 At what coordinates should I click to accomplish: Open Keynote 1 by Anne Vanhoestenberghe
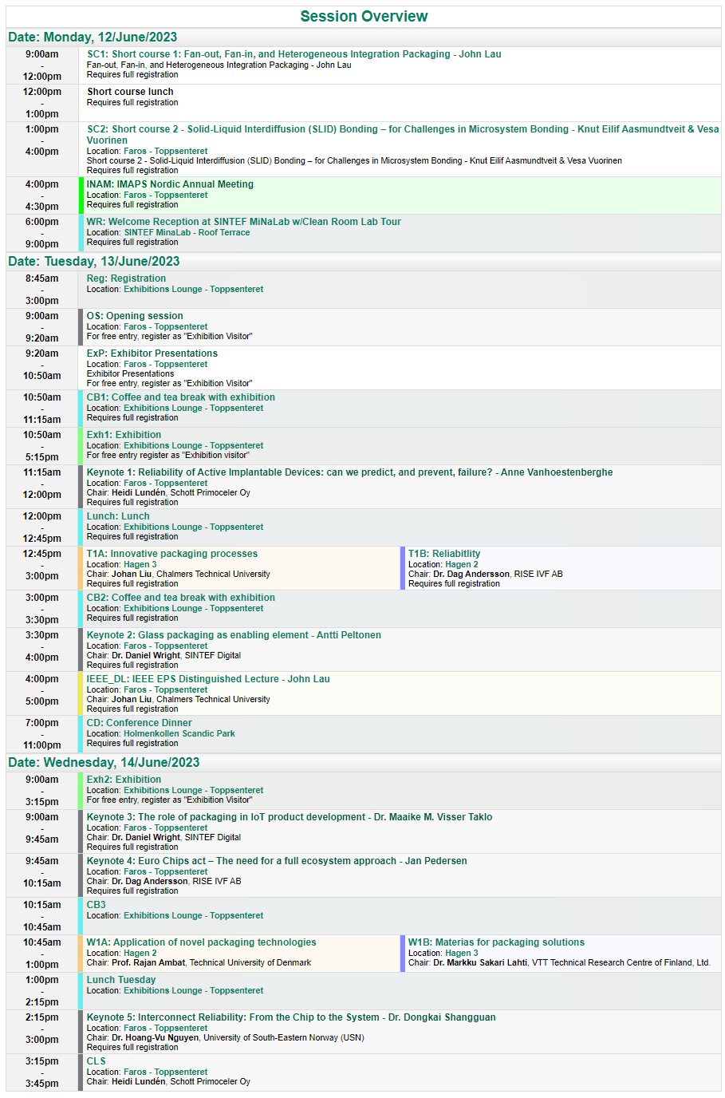click(349, 472)
